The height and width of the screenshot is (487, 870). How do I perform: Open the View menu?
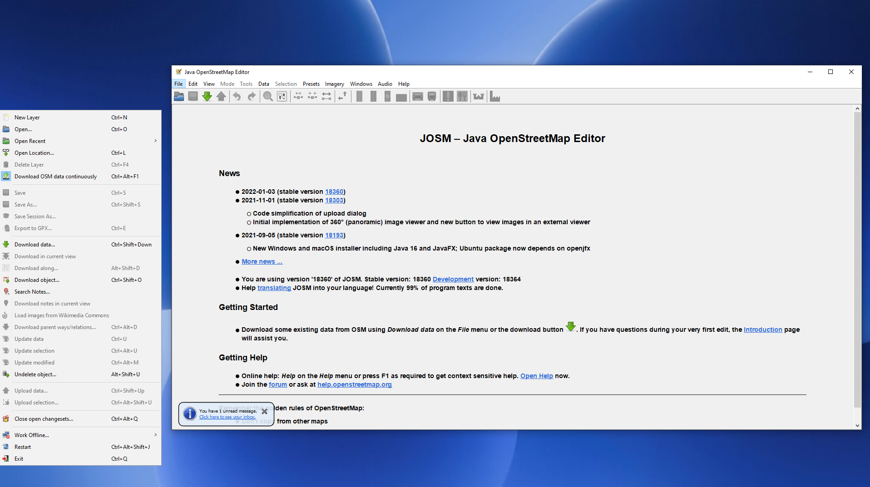tap(209, 84)
